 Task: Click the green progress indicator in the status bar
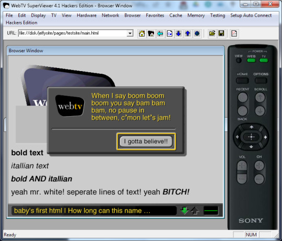point(211,211)
